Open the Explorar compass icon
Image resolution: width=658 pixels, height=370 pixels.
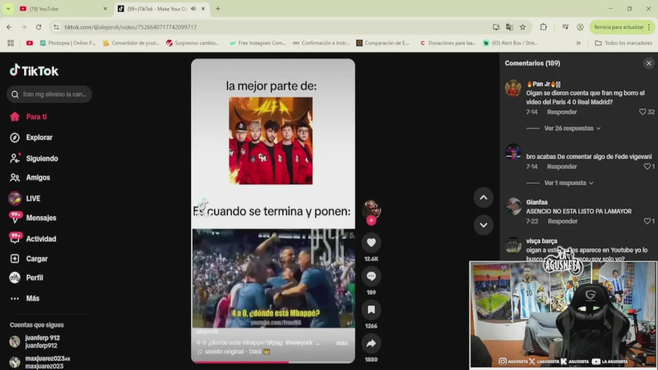15,137
